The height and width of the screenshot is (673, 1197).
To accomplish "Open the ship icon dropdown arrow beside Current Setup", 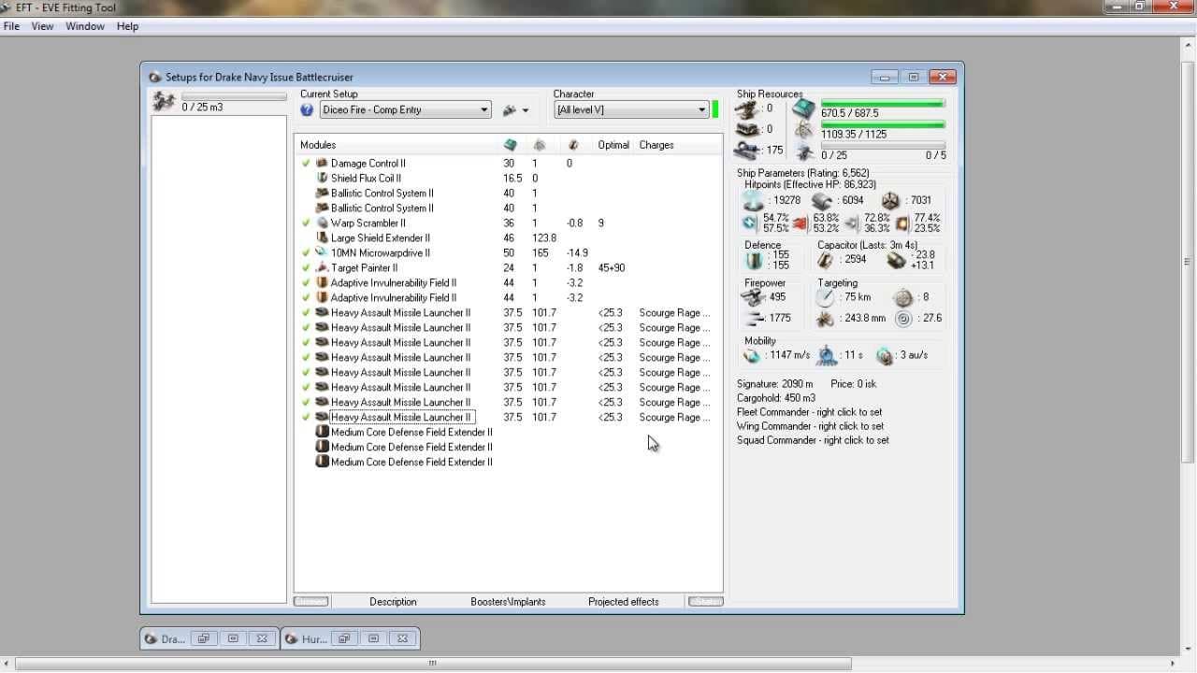I will pos(525,110).
